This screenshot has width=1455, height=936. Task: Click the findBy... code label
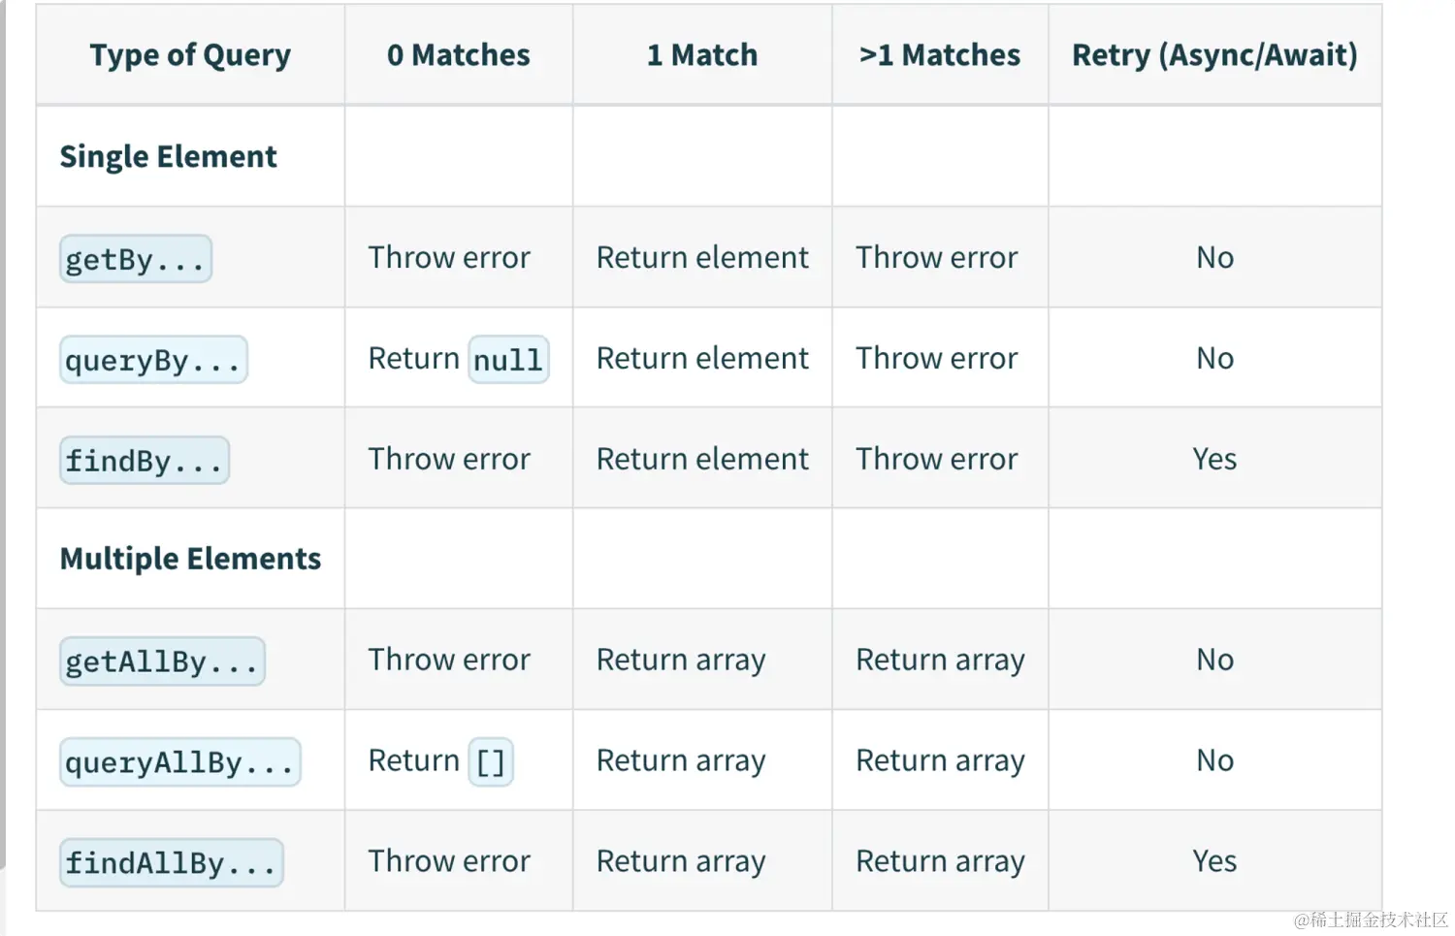(145, 461)
